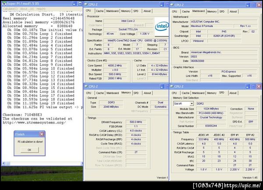263x190 pixels.
Task: Click the Intel logo in the CPU-Z processor window
Action: point(161,26)
